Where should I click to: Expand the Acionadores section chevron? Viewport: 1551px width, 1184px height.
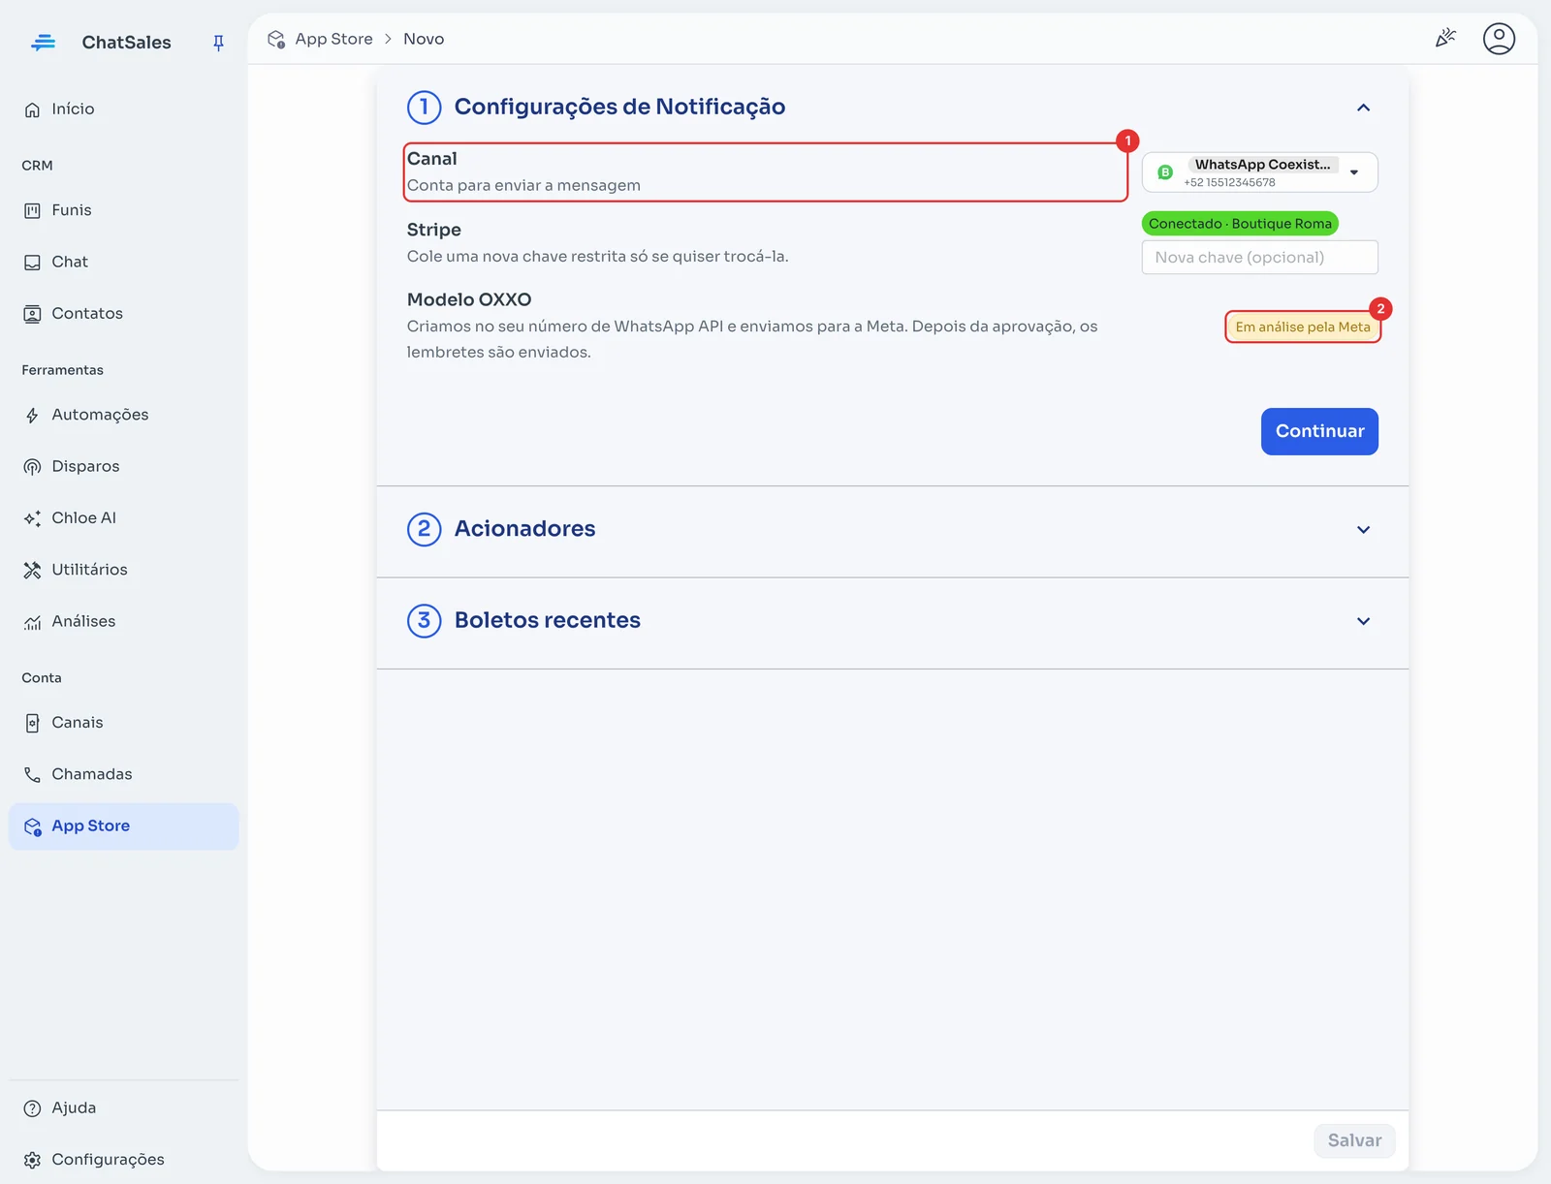coord(1363,530)
